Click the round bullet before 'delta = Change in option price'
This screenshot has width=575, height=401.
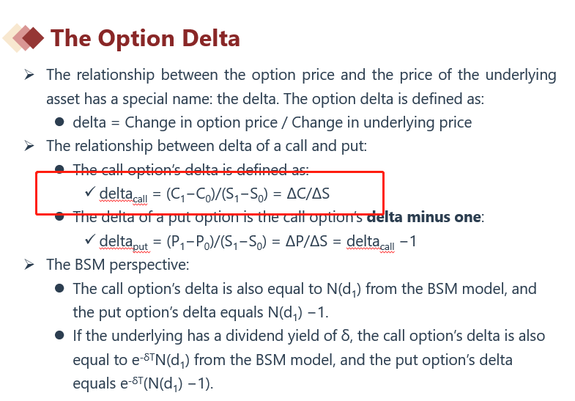pyautogui.click(x=60, y=122)
